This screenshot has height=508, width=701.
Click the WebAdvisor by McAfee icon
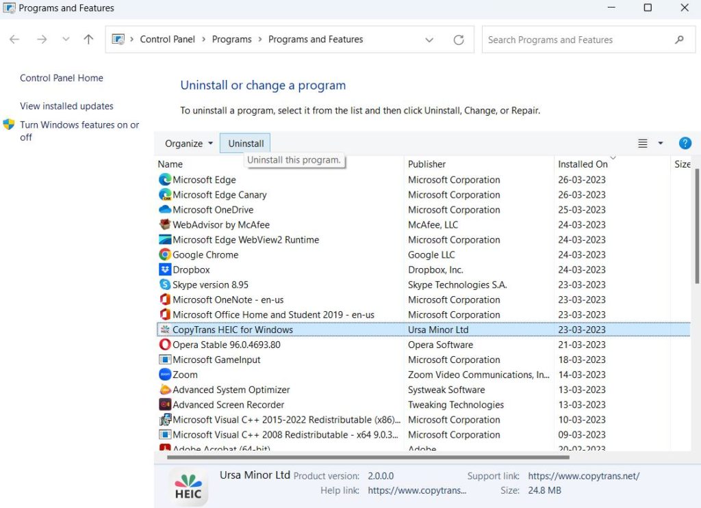coord(164,224)
